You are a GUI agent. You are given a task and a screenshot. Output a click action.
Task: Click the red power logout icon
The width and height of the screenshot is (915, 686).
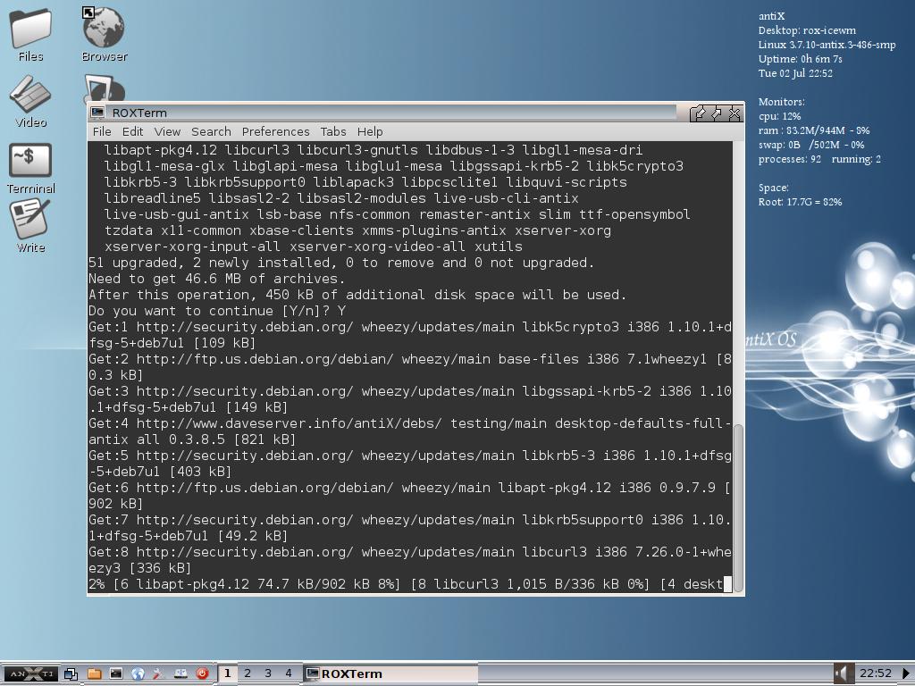202,673
